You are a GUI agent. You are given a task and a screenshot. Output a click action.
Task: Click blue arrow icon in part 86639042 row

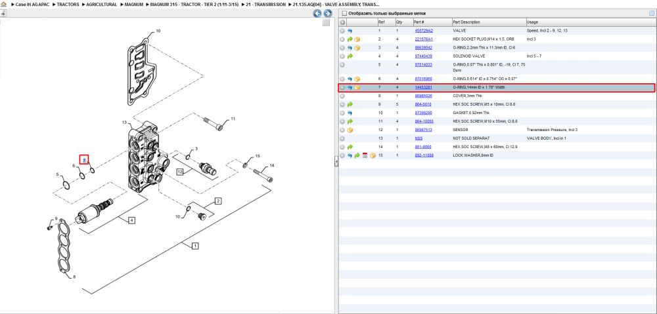(x=350, y=48)
